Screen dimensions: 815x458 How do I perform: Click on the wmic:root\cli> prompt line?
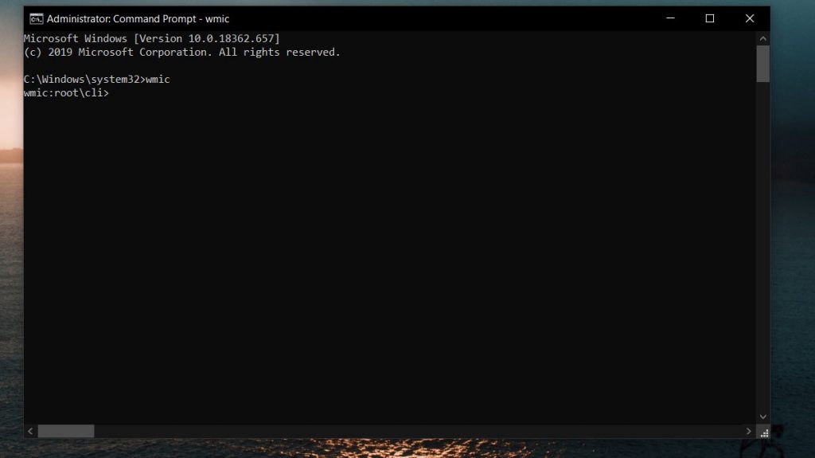66,93
